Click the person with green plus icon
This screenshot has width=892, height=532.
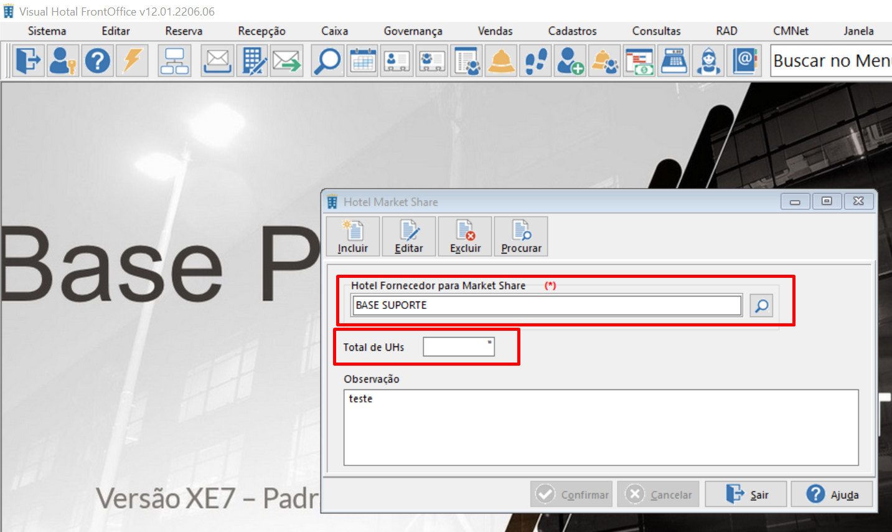(570, 61)
